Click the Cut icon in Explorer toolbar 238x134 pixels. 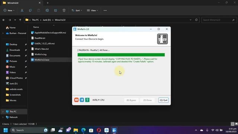coord(22,10)
